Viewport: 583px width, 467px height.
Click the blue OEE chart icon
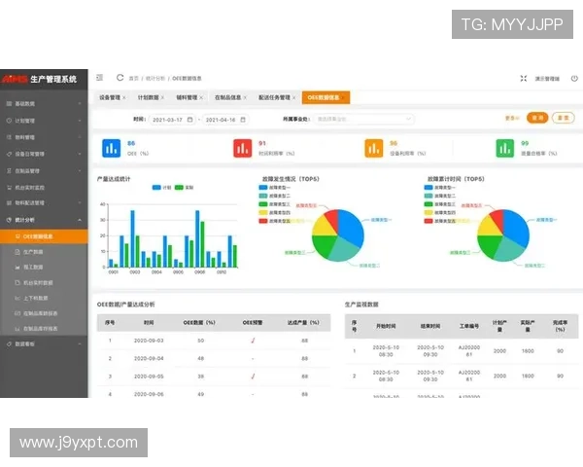pos(110,148)
